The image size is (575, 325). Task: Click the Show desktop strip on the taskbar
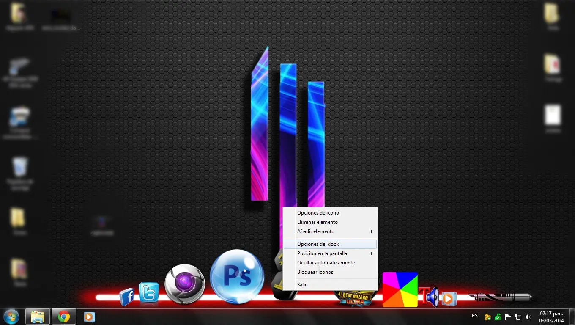pos(572,317)
